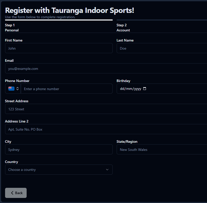Focus the Street Address field
Viewport: 207px width, 203px height.
(x=106, y=109)
